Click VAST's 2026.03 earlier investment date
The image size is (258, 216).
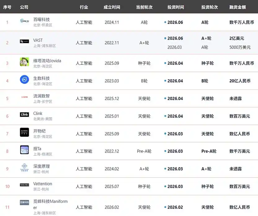click(x=175, y=47)
